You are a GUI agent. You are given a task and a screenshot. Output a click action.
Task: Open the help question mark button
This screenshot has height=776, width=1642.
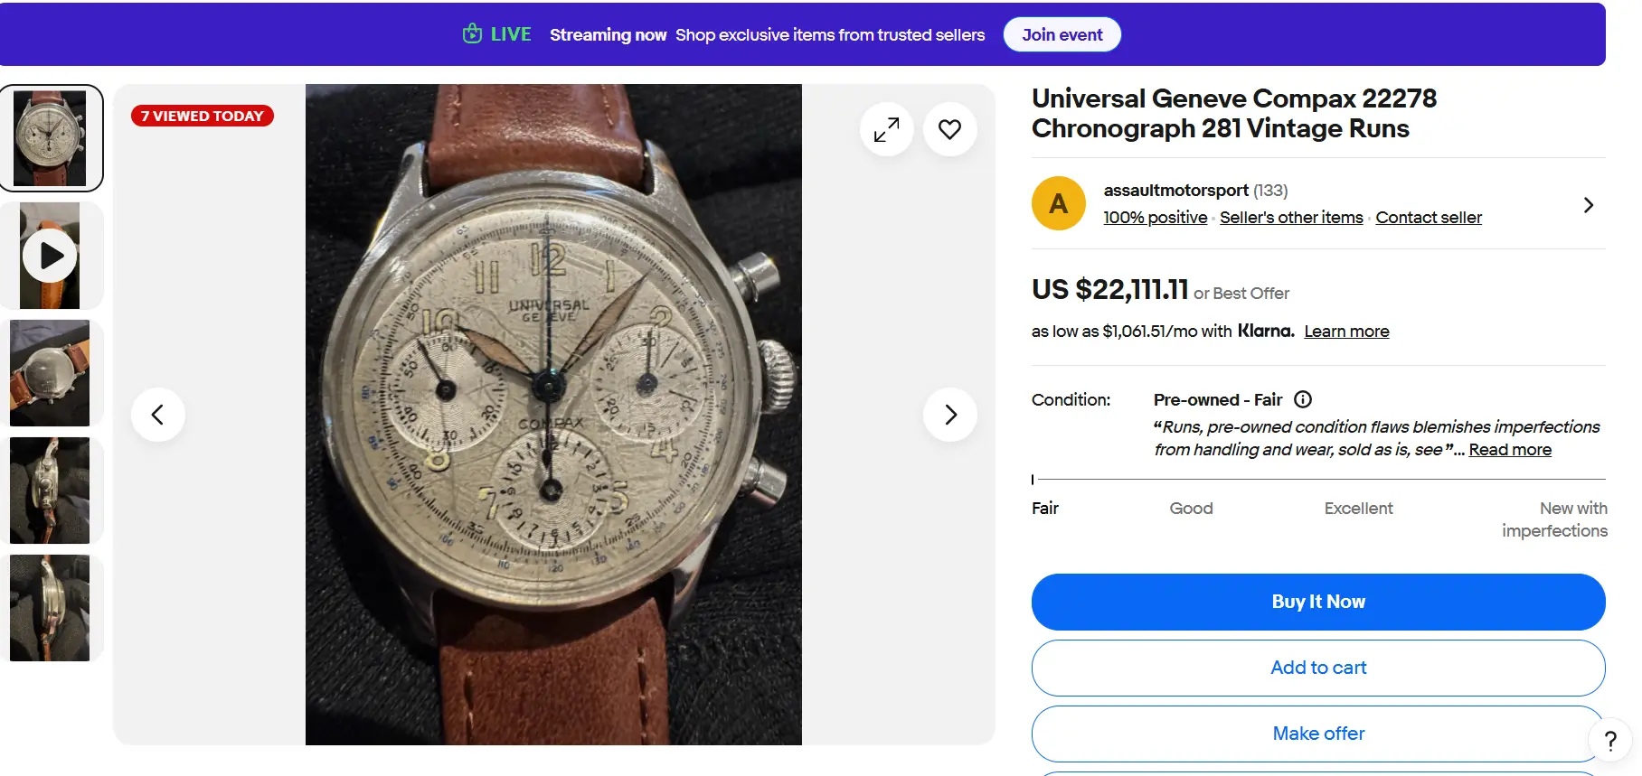[x=1609, y=742]
